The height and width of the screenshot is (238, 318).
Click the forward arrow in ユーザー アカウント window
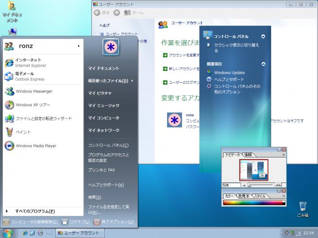click(117, 12)
